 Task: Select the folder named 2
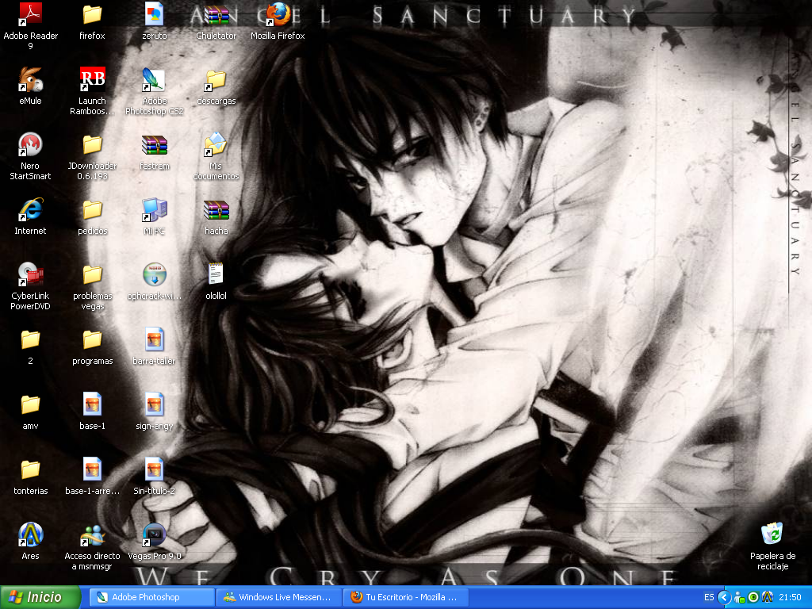point(30,339)
